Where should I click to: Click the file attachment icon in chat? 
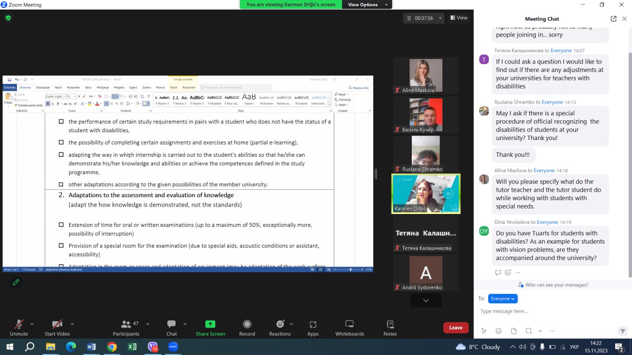tap(513, 331)
